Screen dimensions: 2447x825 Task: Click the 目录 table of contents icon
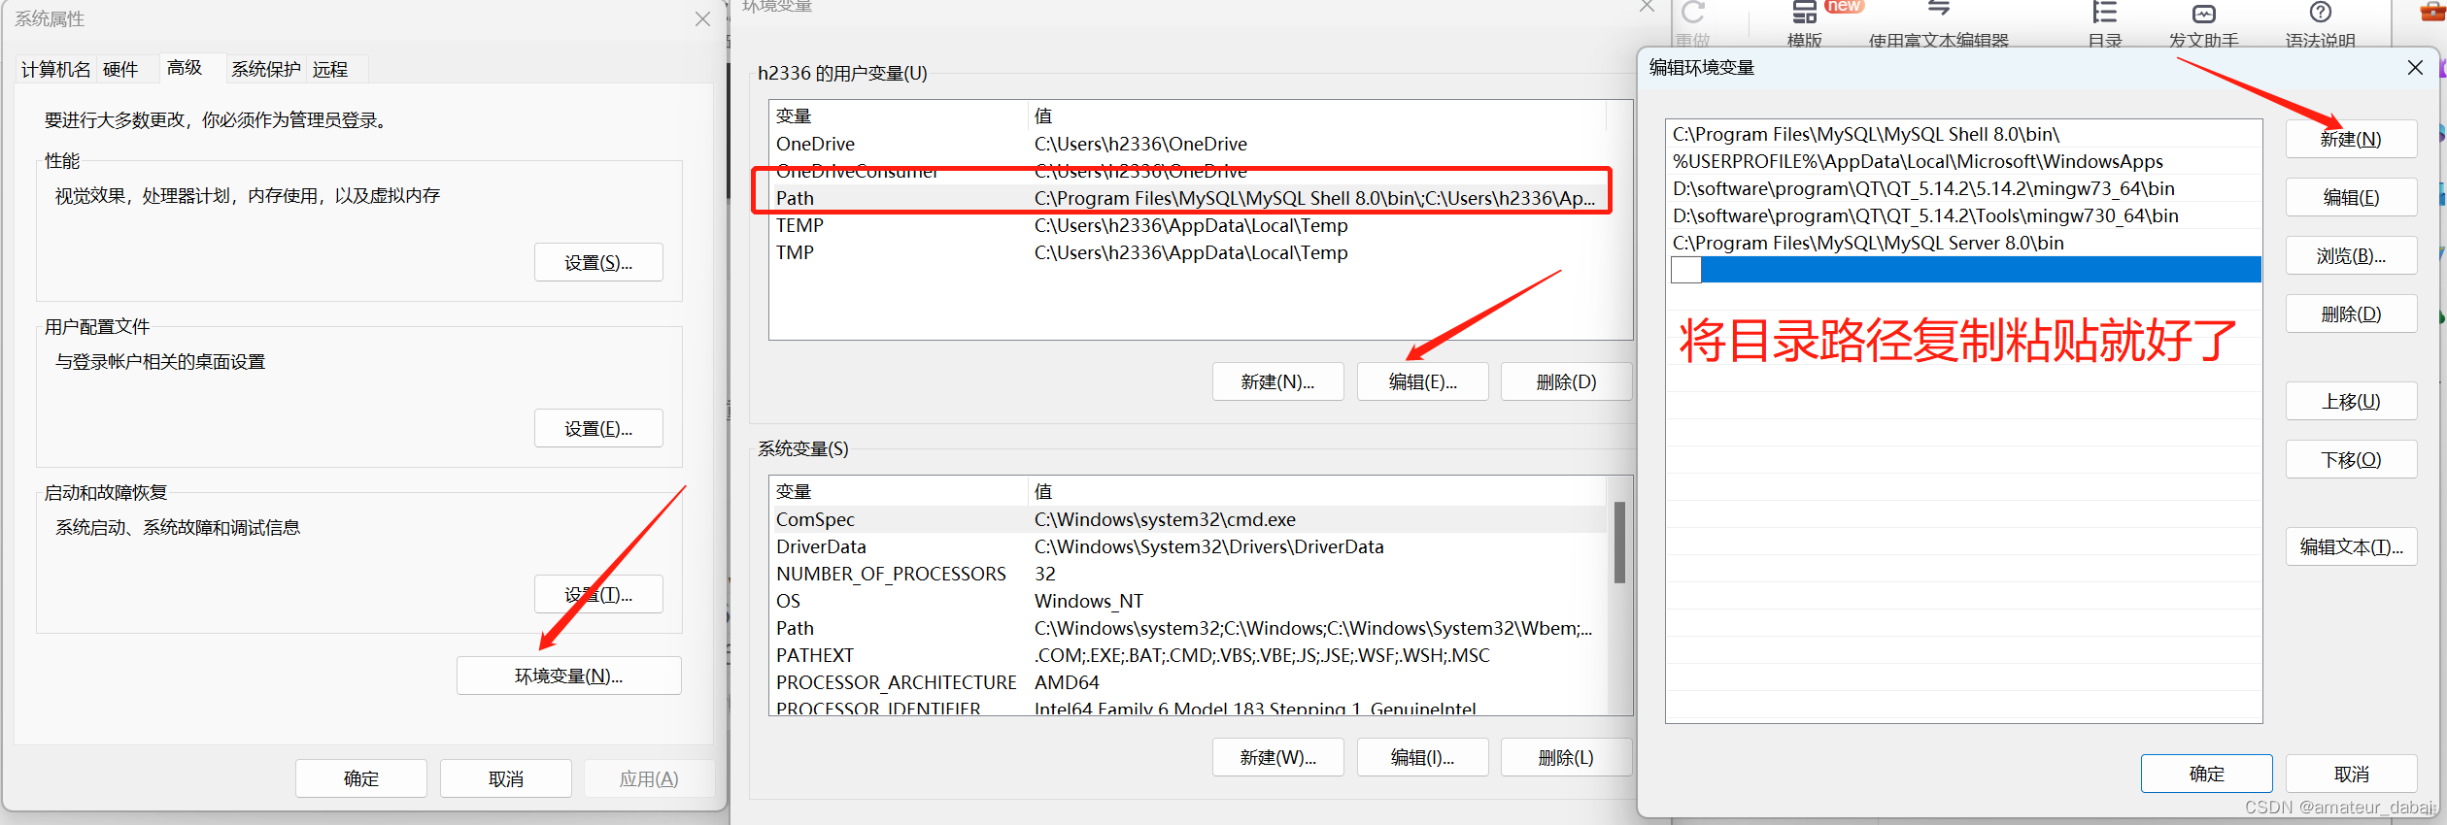(x=2104, y=14)
